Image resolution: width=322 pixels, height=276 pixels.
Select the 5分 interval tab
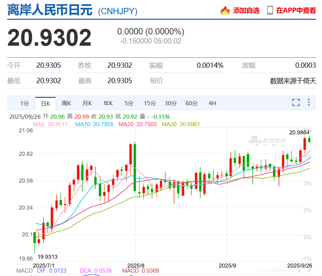[x=129, y=103]
